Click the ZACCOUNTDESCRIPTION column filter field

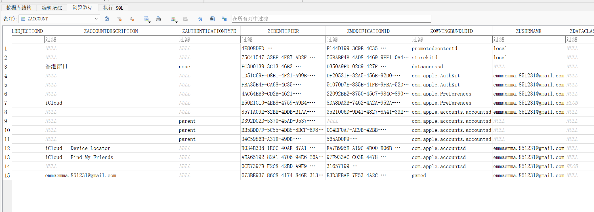click(x=111, y=39)
